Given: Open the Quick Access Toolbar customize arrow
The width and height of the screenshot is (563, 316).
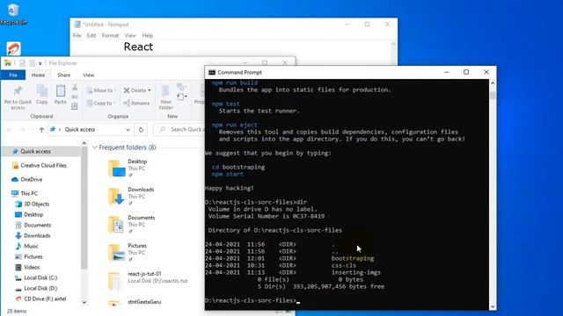Looking at the screenshot, I should pos(40,63).
